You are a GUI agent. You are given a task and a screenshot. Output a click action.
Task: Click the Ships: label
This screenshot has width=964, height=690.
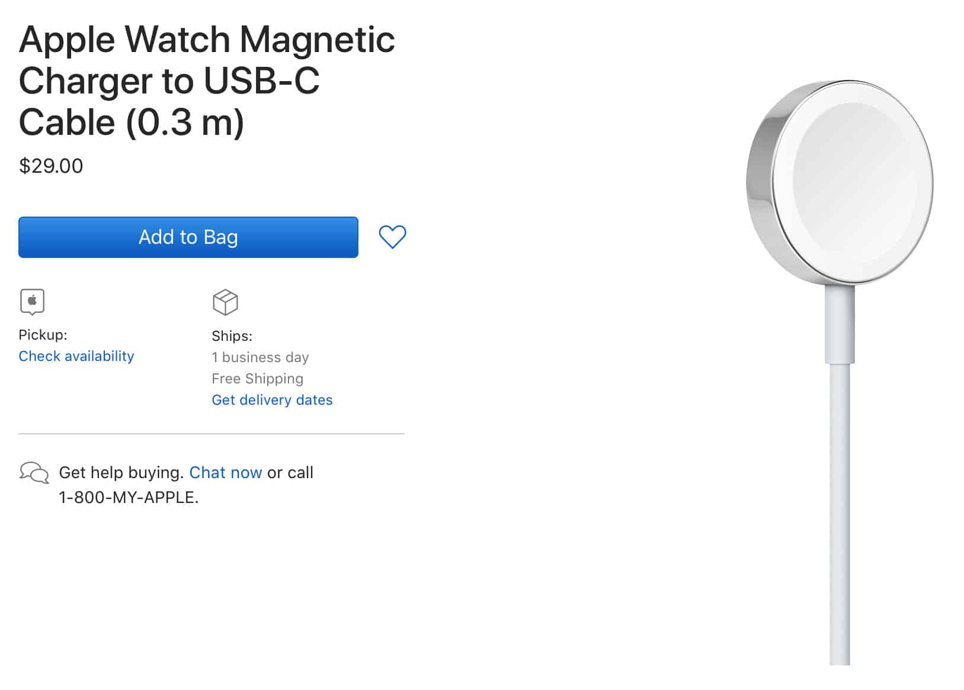232,336
